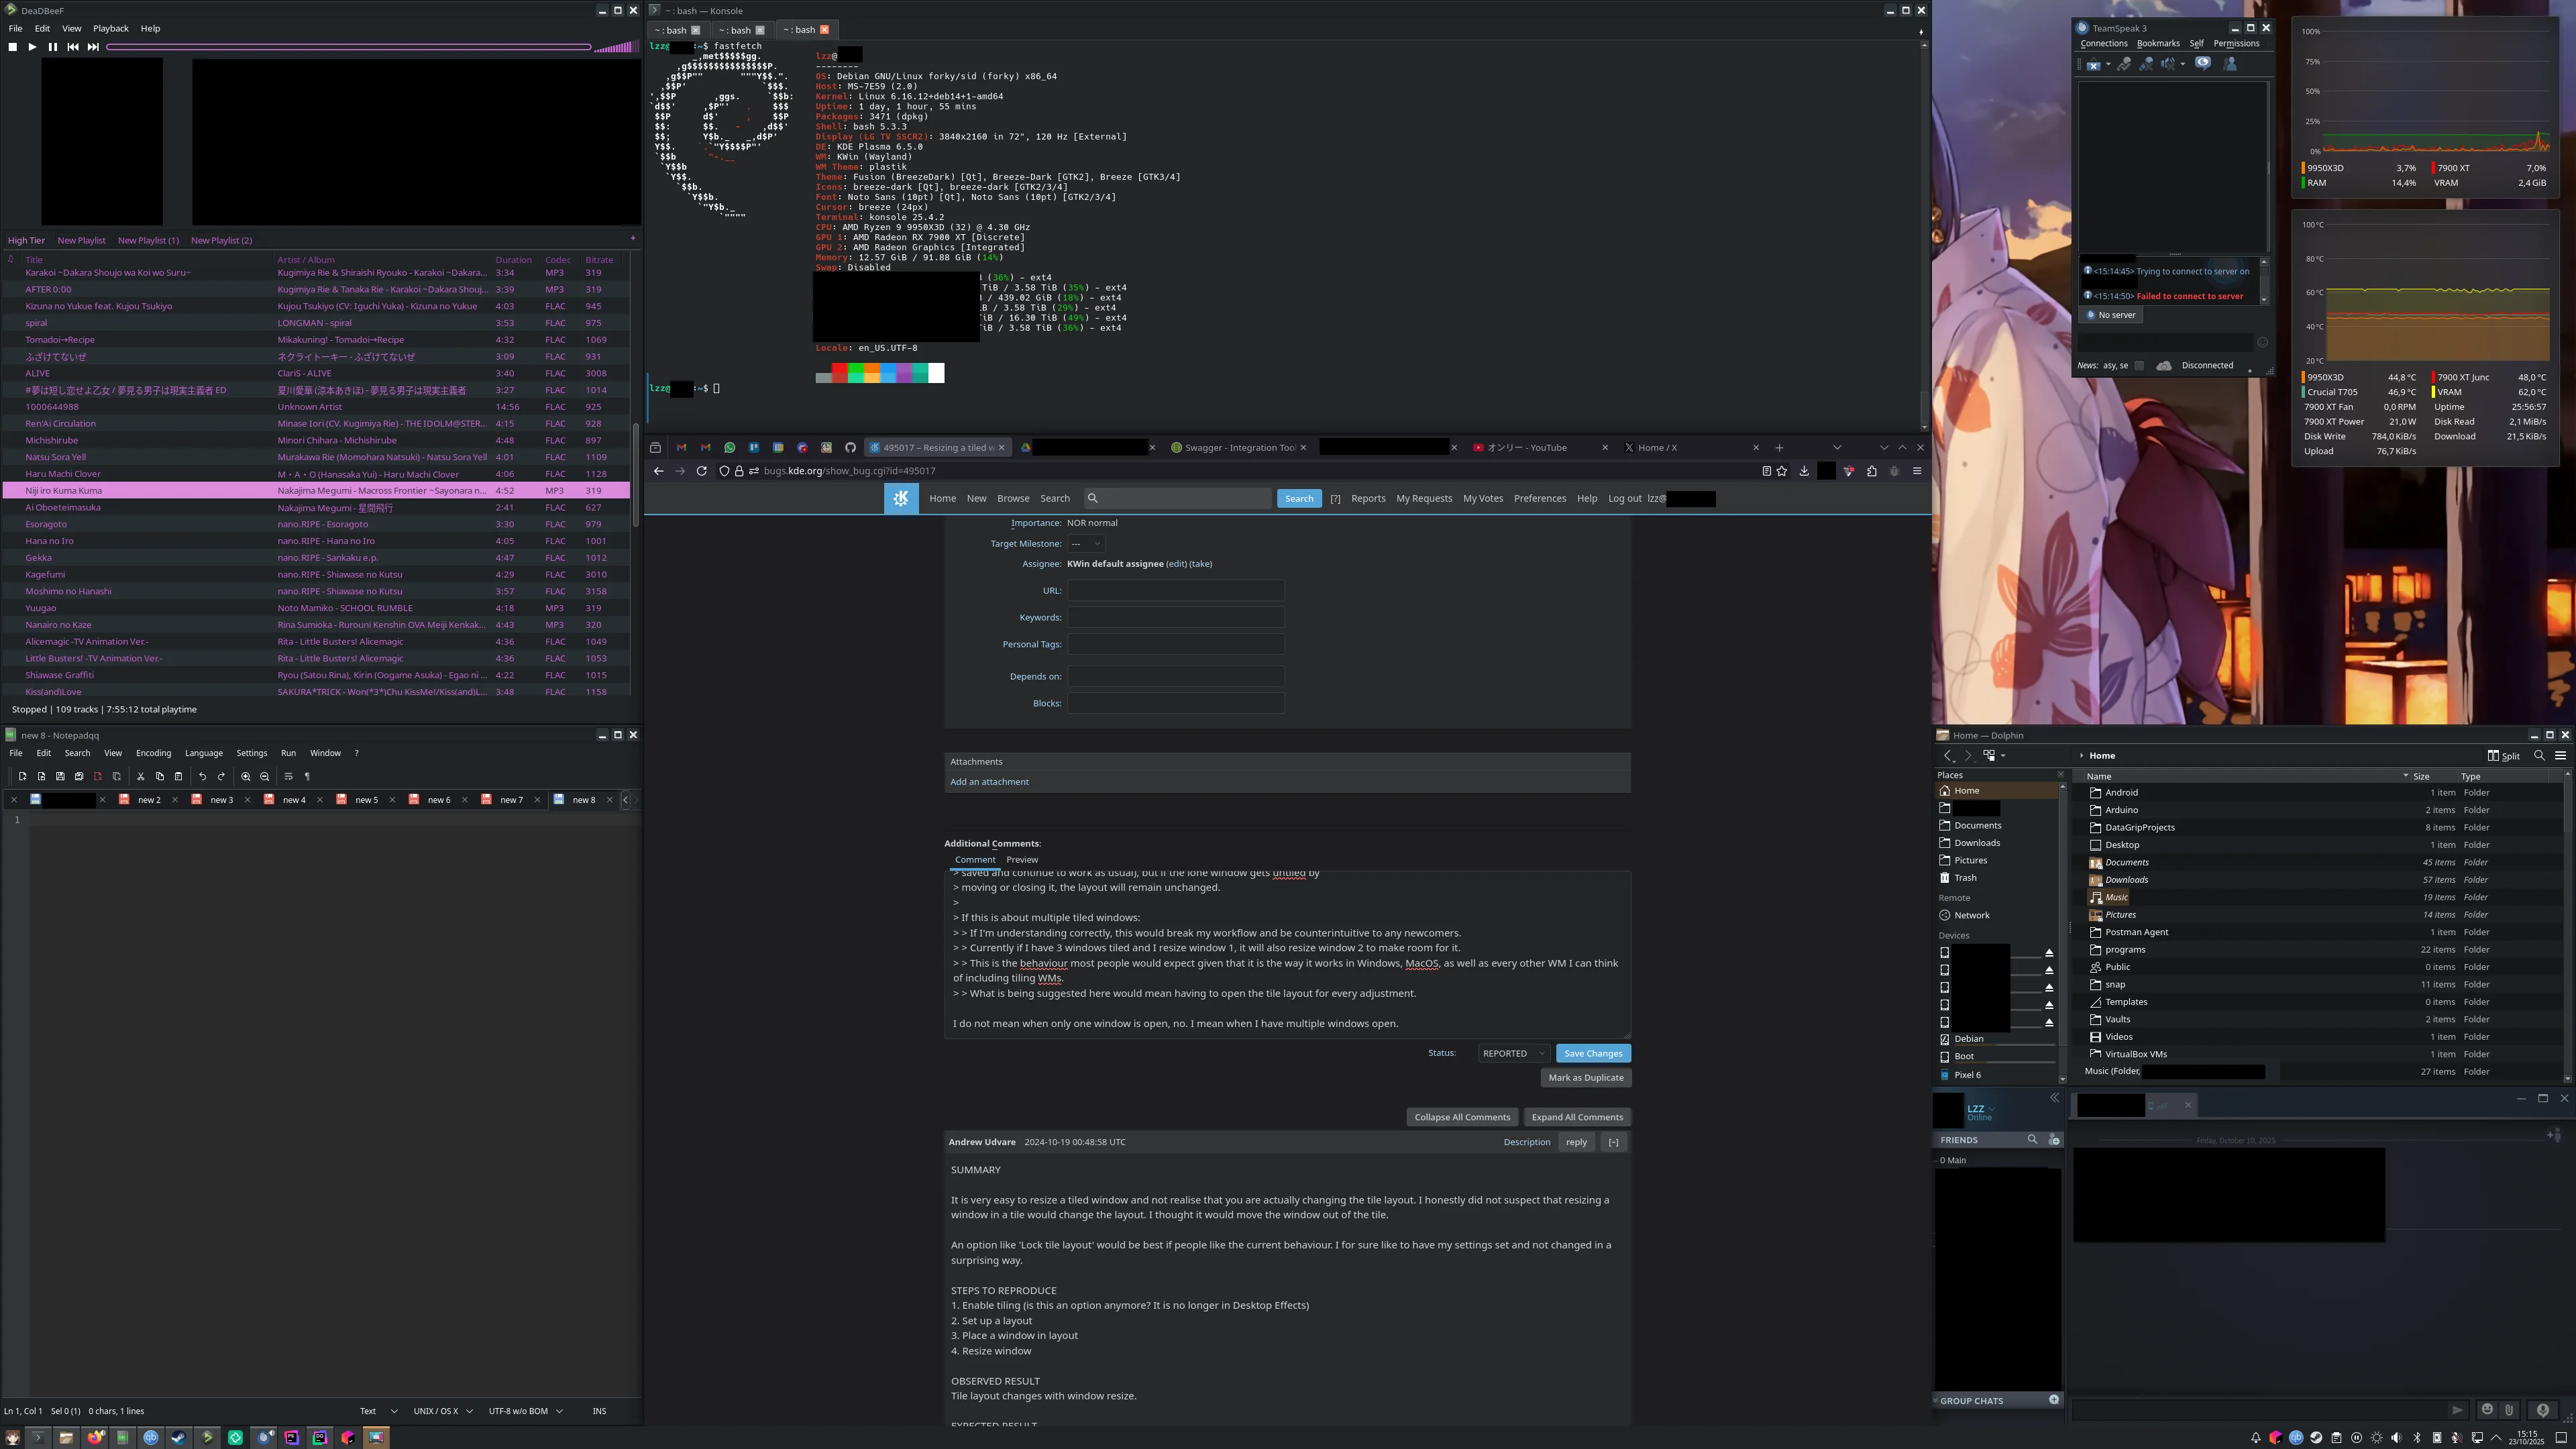Toggle word wrap in Notepadqq toolbar

point(288,776)
